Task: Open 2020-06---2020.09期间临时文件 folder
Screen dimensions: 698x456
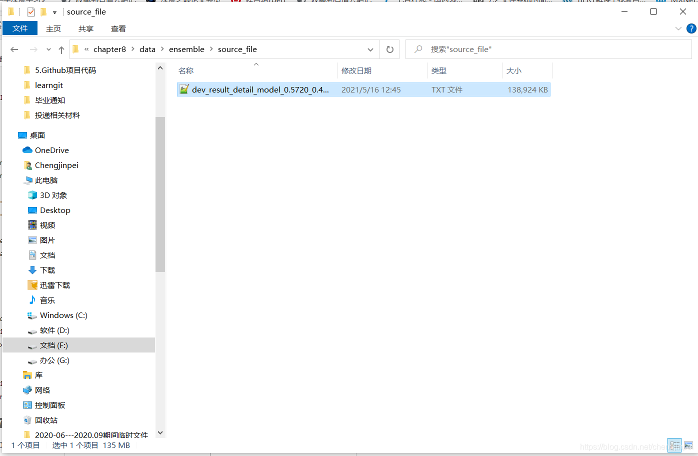Action: coord(91,435)
